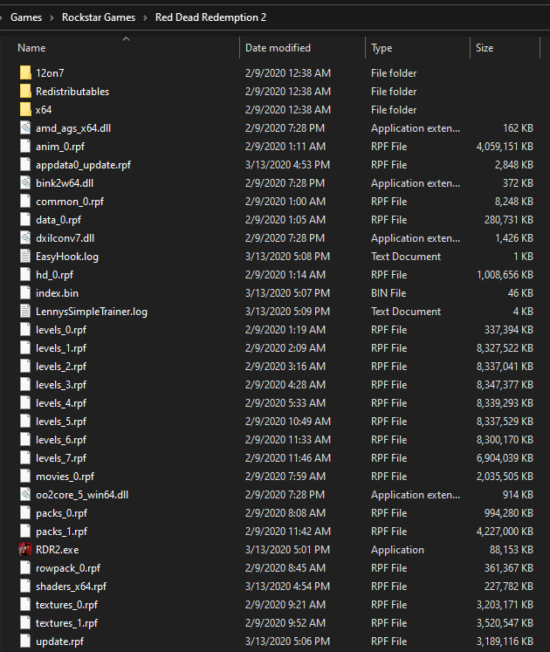Click the LennysSimpleTrainer.log document icon
Screen dimensions: 550x652
click(x=25, y=311)
